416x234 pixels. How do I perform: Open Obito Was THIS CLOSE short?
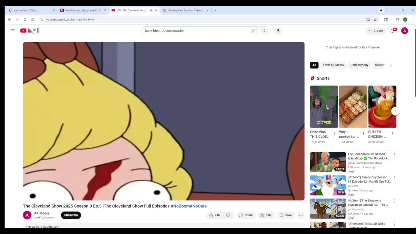(324, 107)
